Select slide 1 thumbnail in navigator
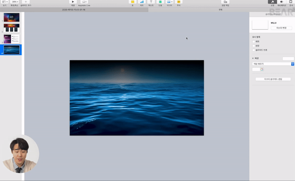The image size is (295, 181). (x=11, y=17)
